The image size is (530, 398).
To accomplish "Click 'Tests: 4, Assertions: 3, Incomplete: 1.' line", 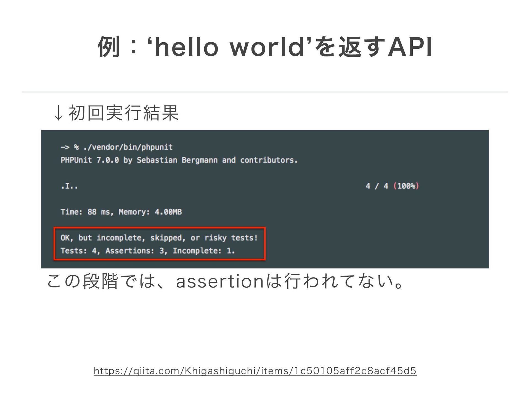I will coord(148,251).
